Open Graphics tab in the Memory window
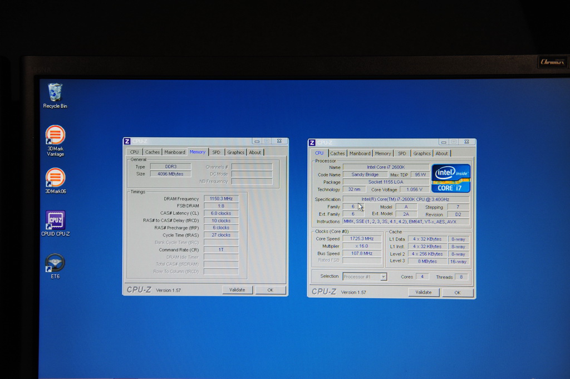The image size is (570, 379). [x=235, y=152]
